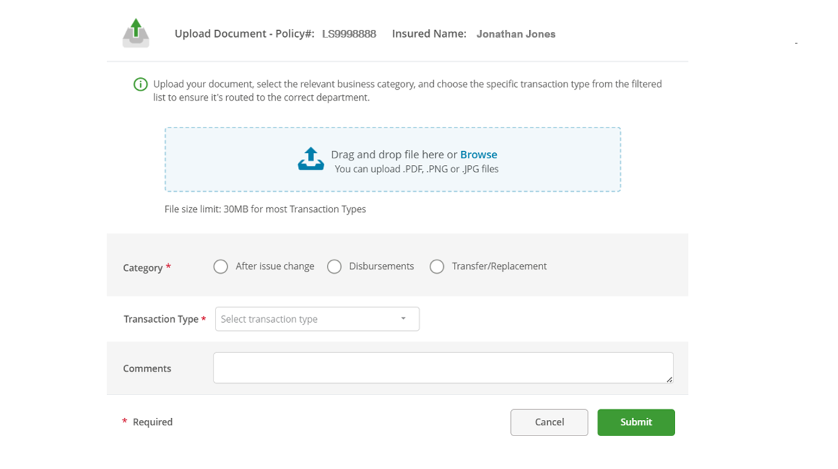This screenshot has height=469, width=838.
Task: Click the policy number LS9998888
Action: pyautogui.click(x=348, y=34)
